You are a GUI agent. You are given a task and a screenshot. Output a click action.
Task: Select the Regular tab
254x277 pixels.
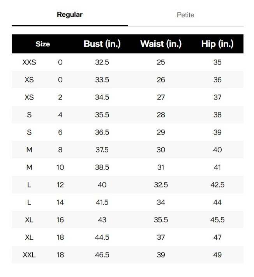pos(70,15)
